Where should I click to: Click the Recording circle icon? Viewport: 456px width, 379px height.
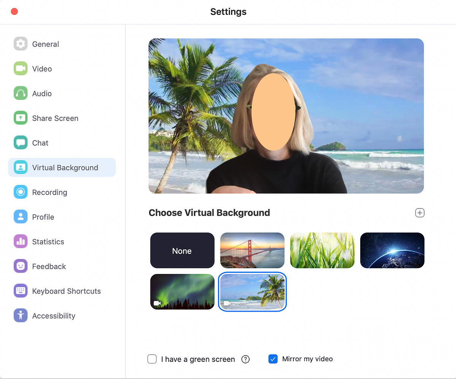click(21, 192)
